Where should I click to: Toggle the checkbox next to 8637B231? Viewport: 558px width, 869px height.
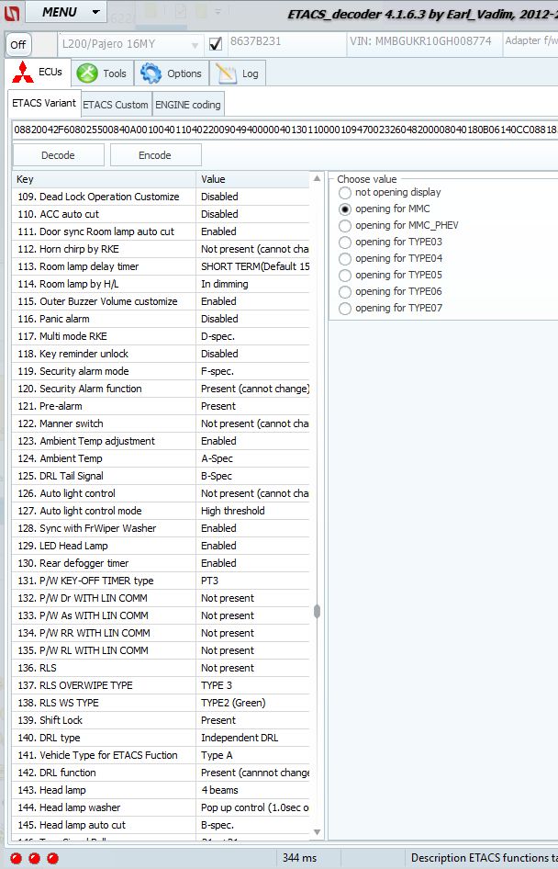(x=216, y=44)
